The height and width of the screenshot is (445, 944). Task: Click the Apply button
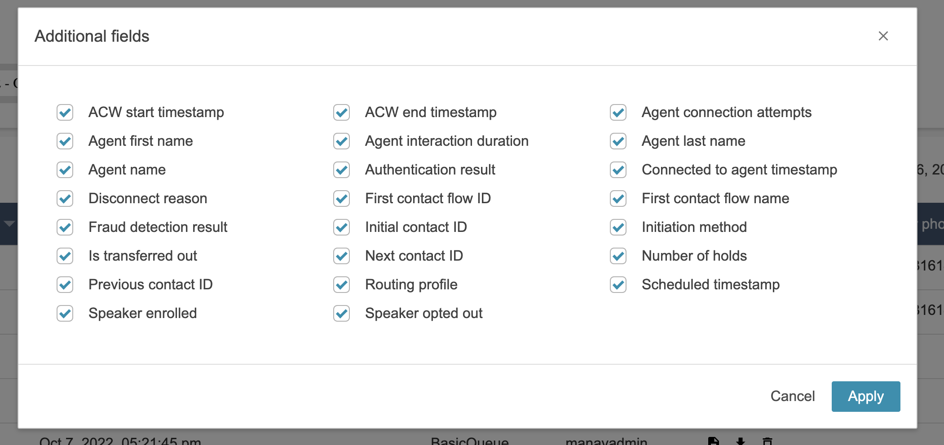point(865,396)
